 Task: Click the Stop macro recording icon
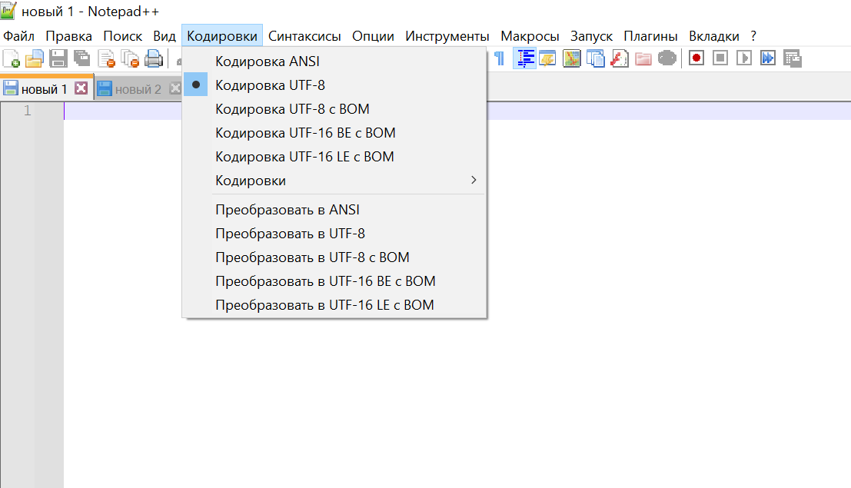pos(720,58)
